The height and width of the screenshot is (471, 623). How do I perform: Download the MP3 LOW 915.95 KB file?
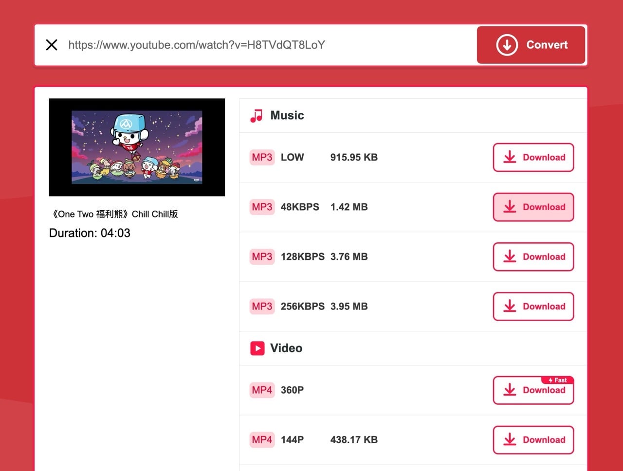click(x=533, y=158)
